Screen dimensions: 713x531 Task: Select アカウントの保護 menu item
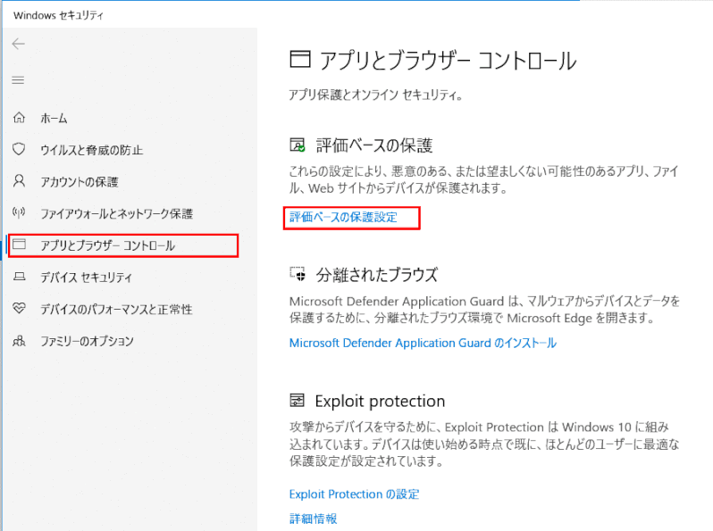click(80, 182)
